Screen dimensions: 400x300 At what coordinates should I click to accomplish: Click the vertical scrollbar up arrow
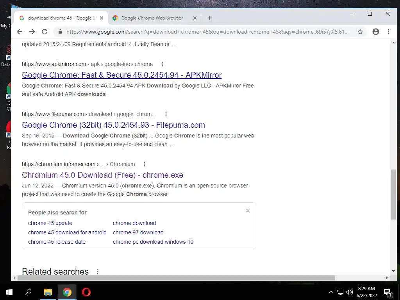click(393, 43)
